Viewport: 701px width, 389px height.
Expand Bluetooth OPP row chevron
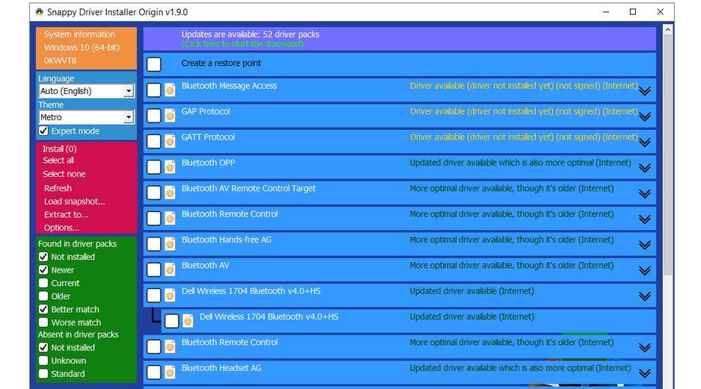(x=645, y=168)
